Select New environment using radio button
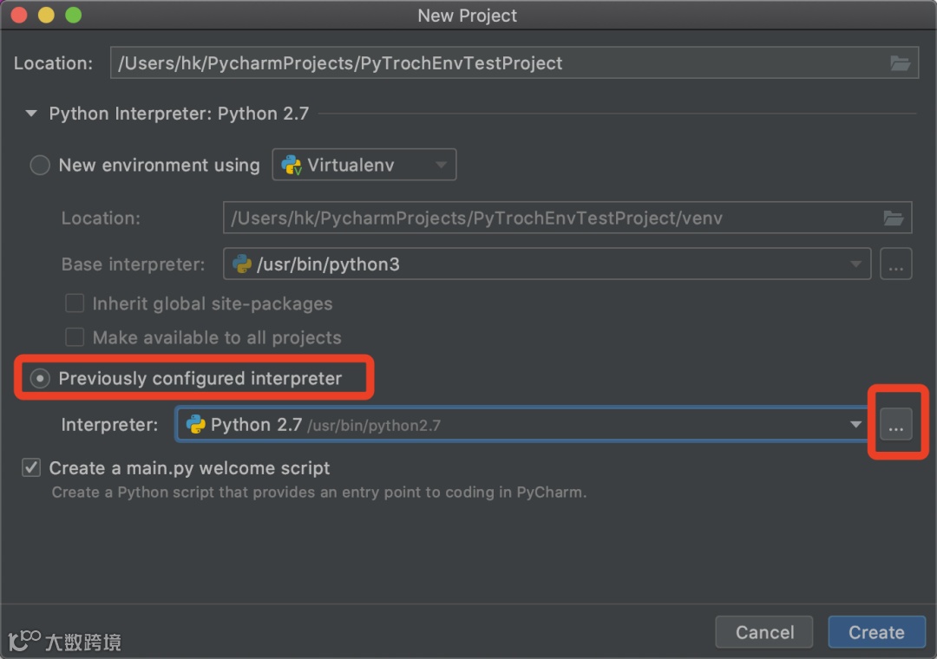937x659 pixels. click(x=40, y=165)
